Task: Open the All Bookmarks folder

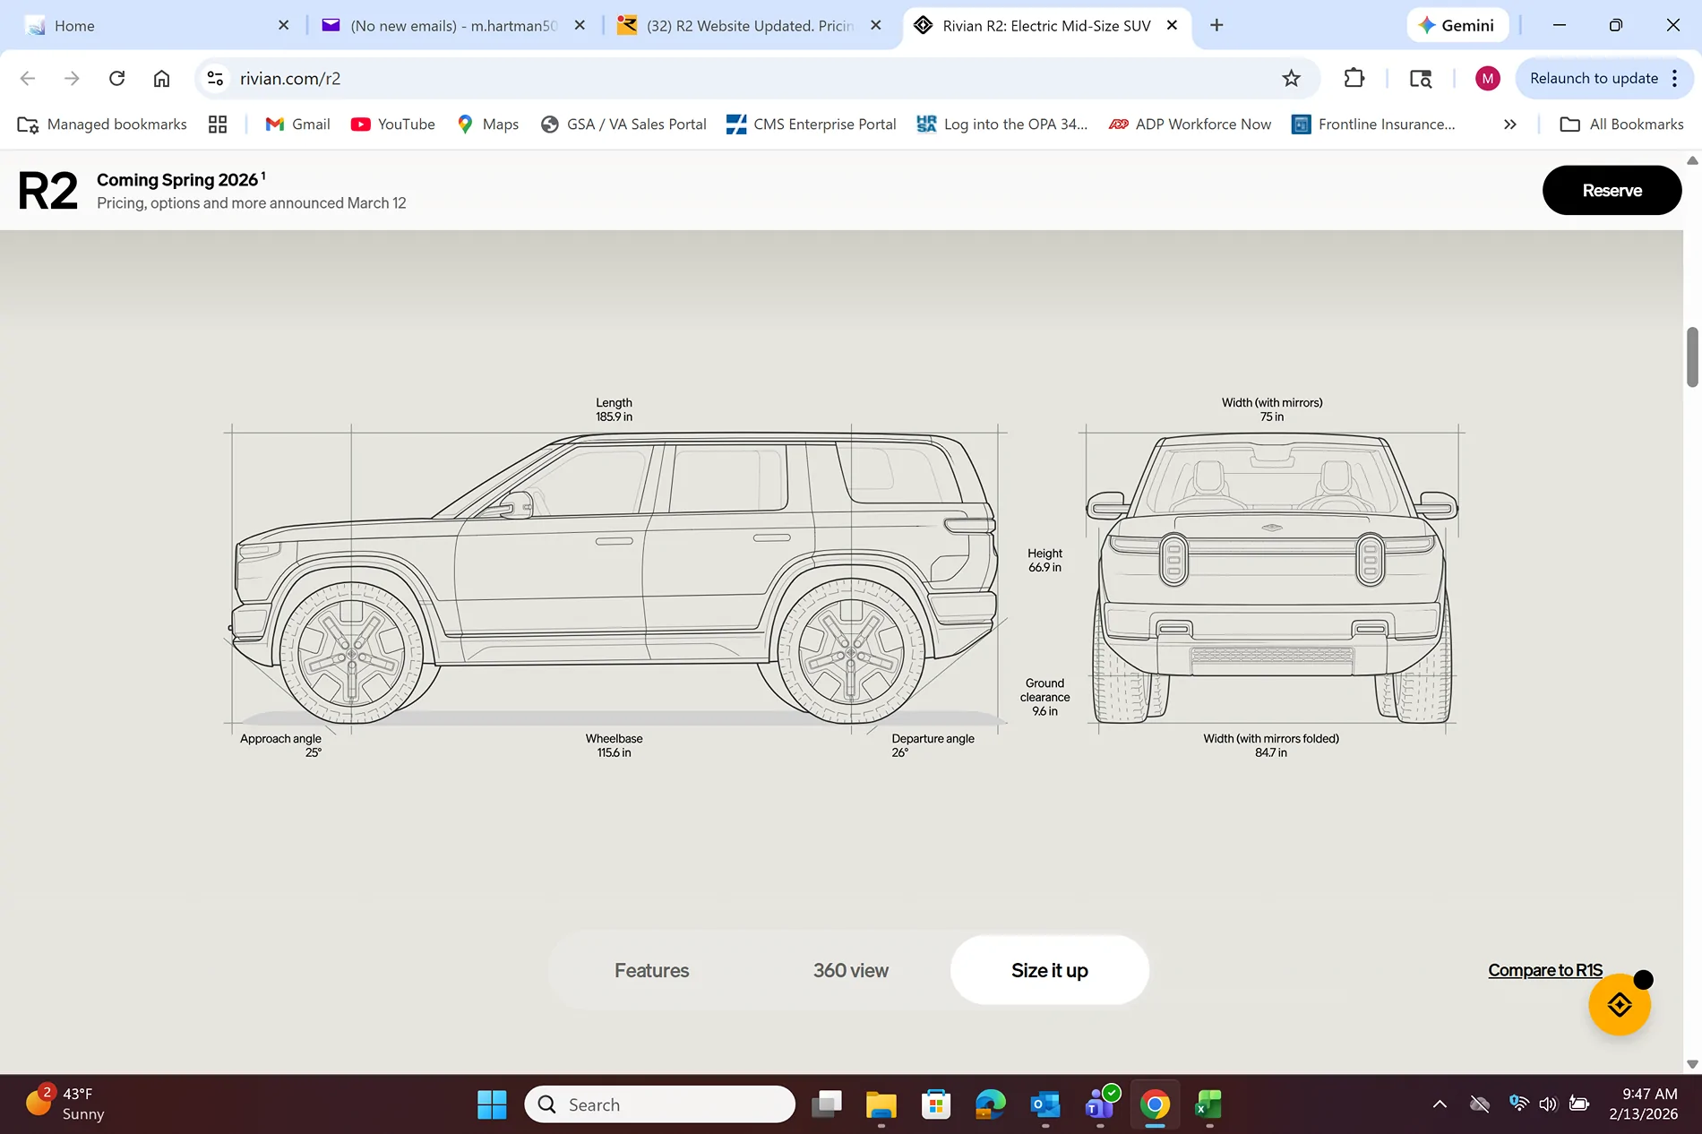Action: 1622,125
